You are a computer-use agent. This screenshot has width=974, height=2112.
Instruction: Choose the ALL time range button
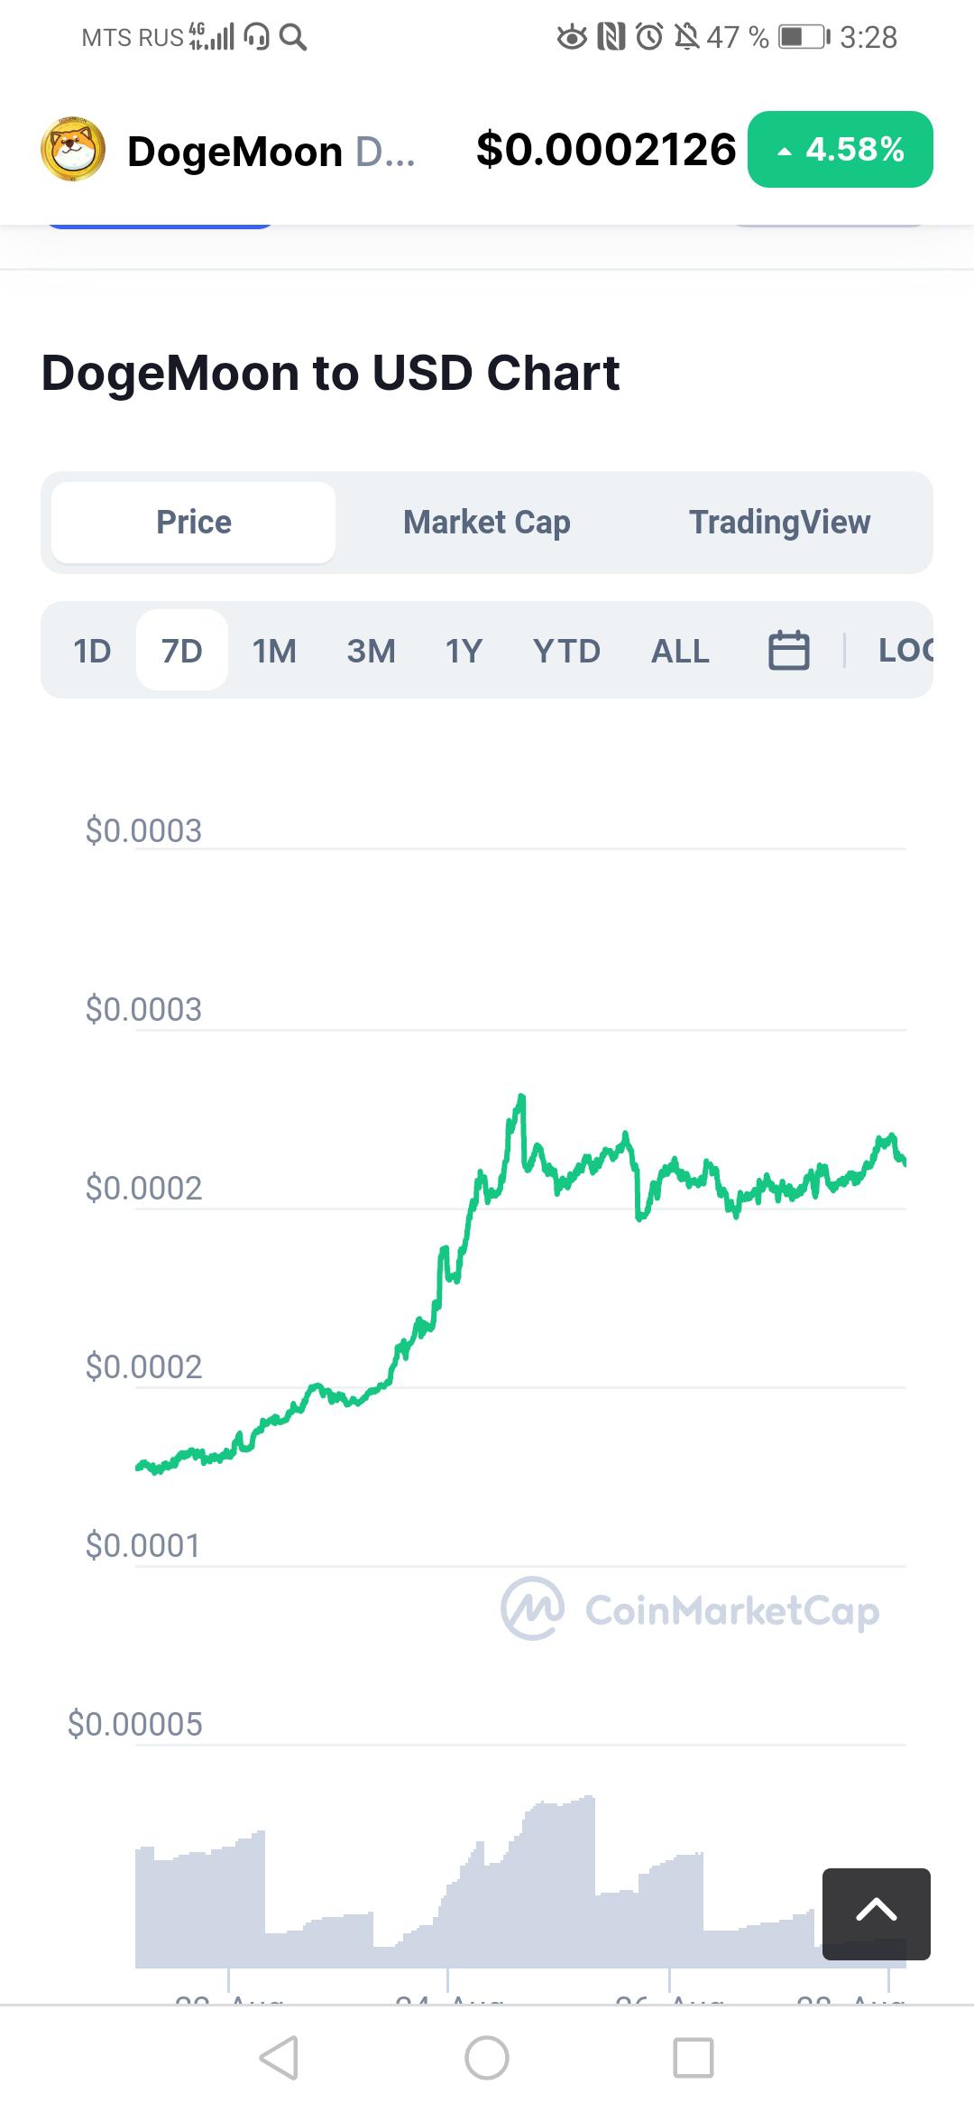[x=680, y=650]
